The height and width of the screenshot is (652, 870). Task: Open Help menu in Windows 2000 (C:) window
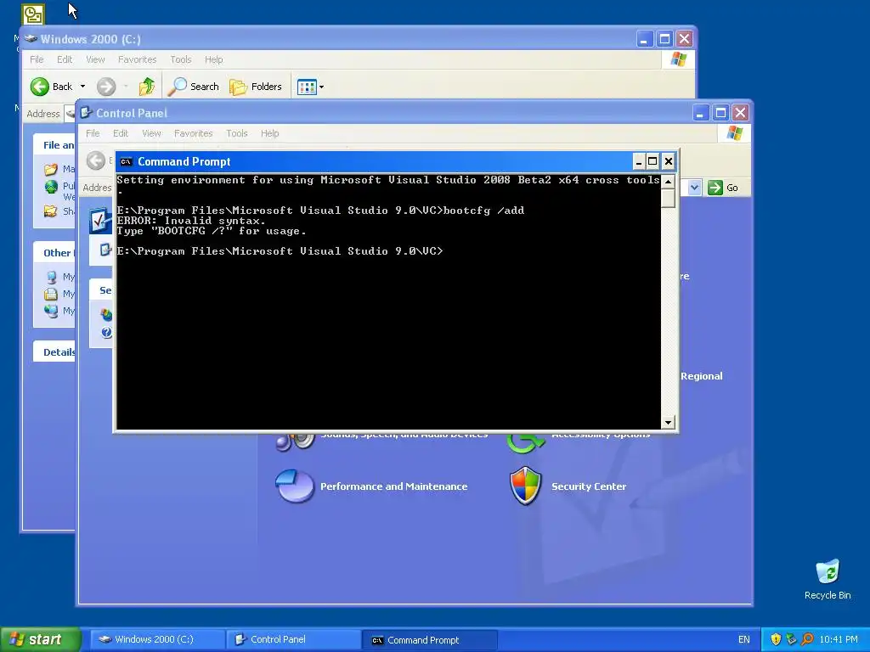213,59
